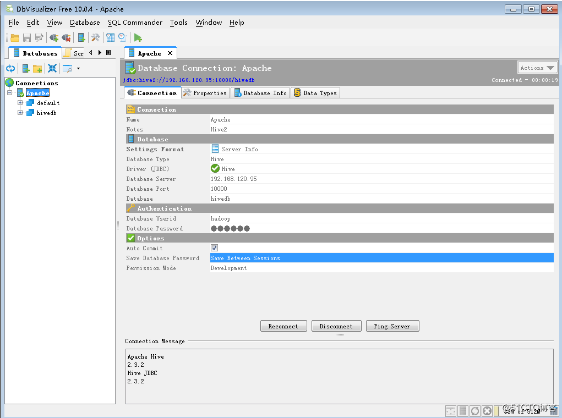This screenshot has height=418, width=562.
Task: Switch to the Scr scripts tab
Action: (x=73, y=53)
